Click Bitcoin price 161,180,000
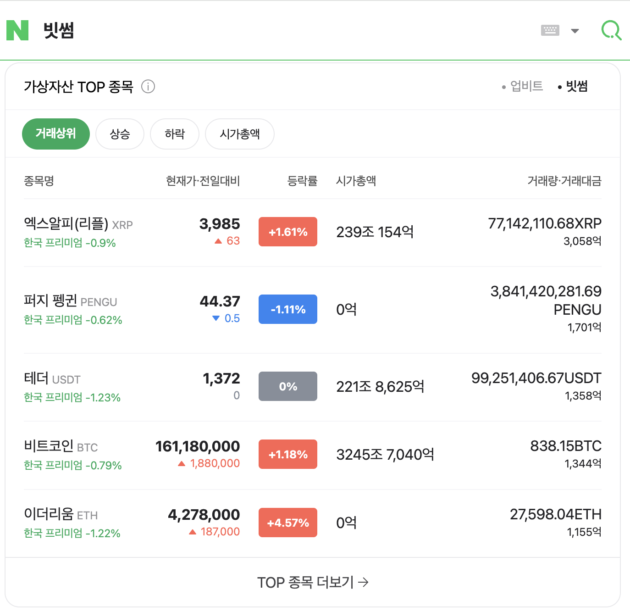This screenshot has height=612, width=630. tap(198, 446)
